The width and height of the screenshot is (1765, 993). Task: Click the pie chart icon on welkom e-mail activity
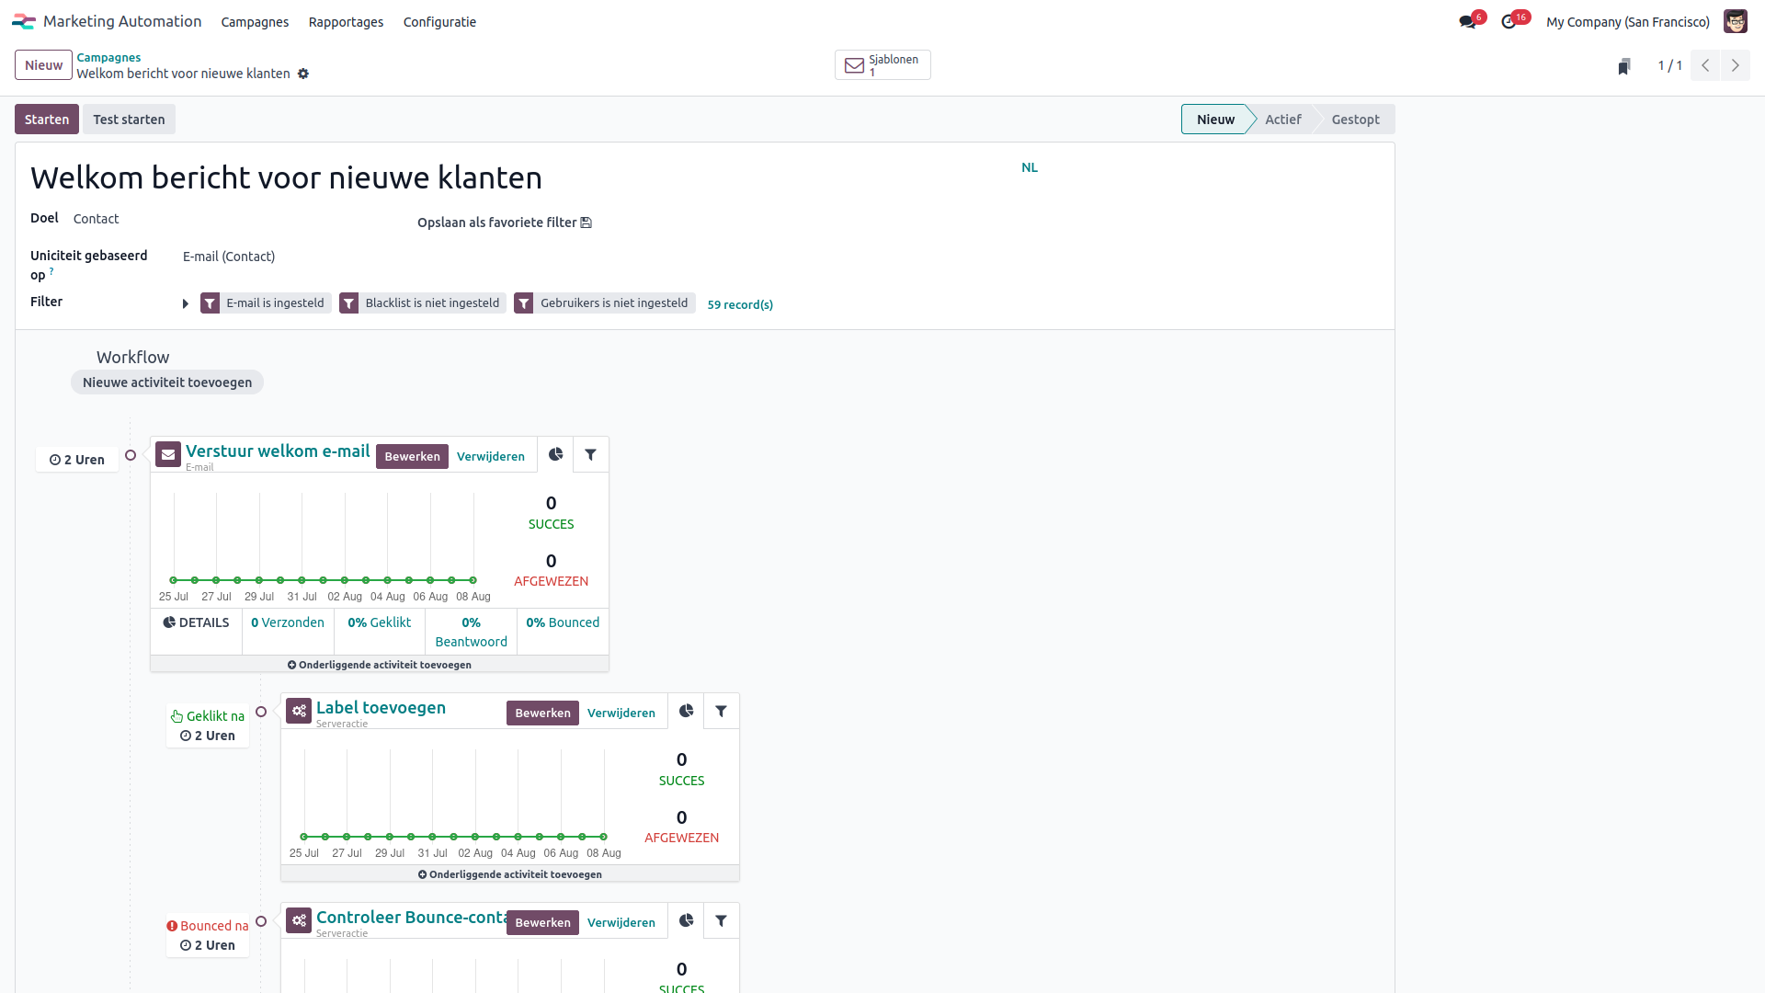coord(556,454)
